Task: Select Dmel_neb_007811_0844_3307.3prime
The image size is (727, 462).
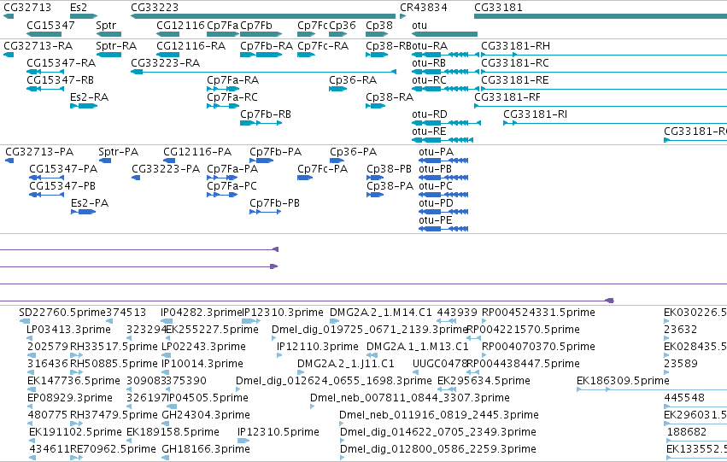Action: [x=313, y=406]
